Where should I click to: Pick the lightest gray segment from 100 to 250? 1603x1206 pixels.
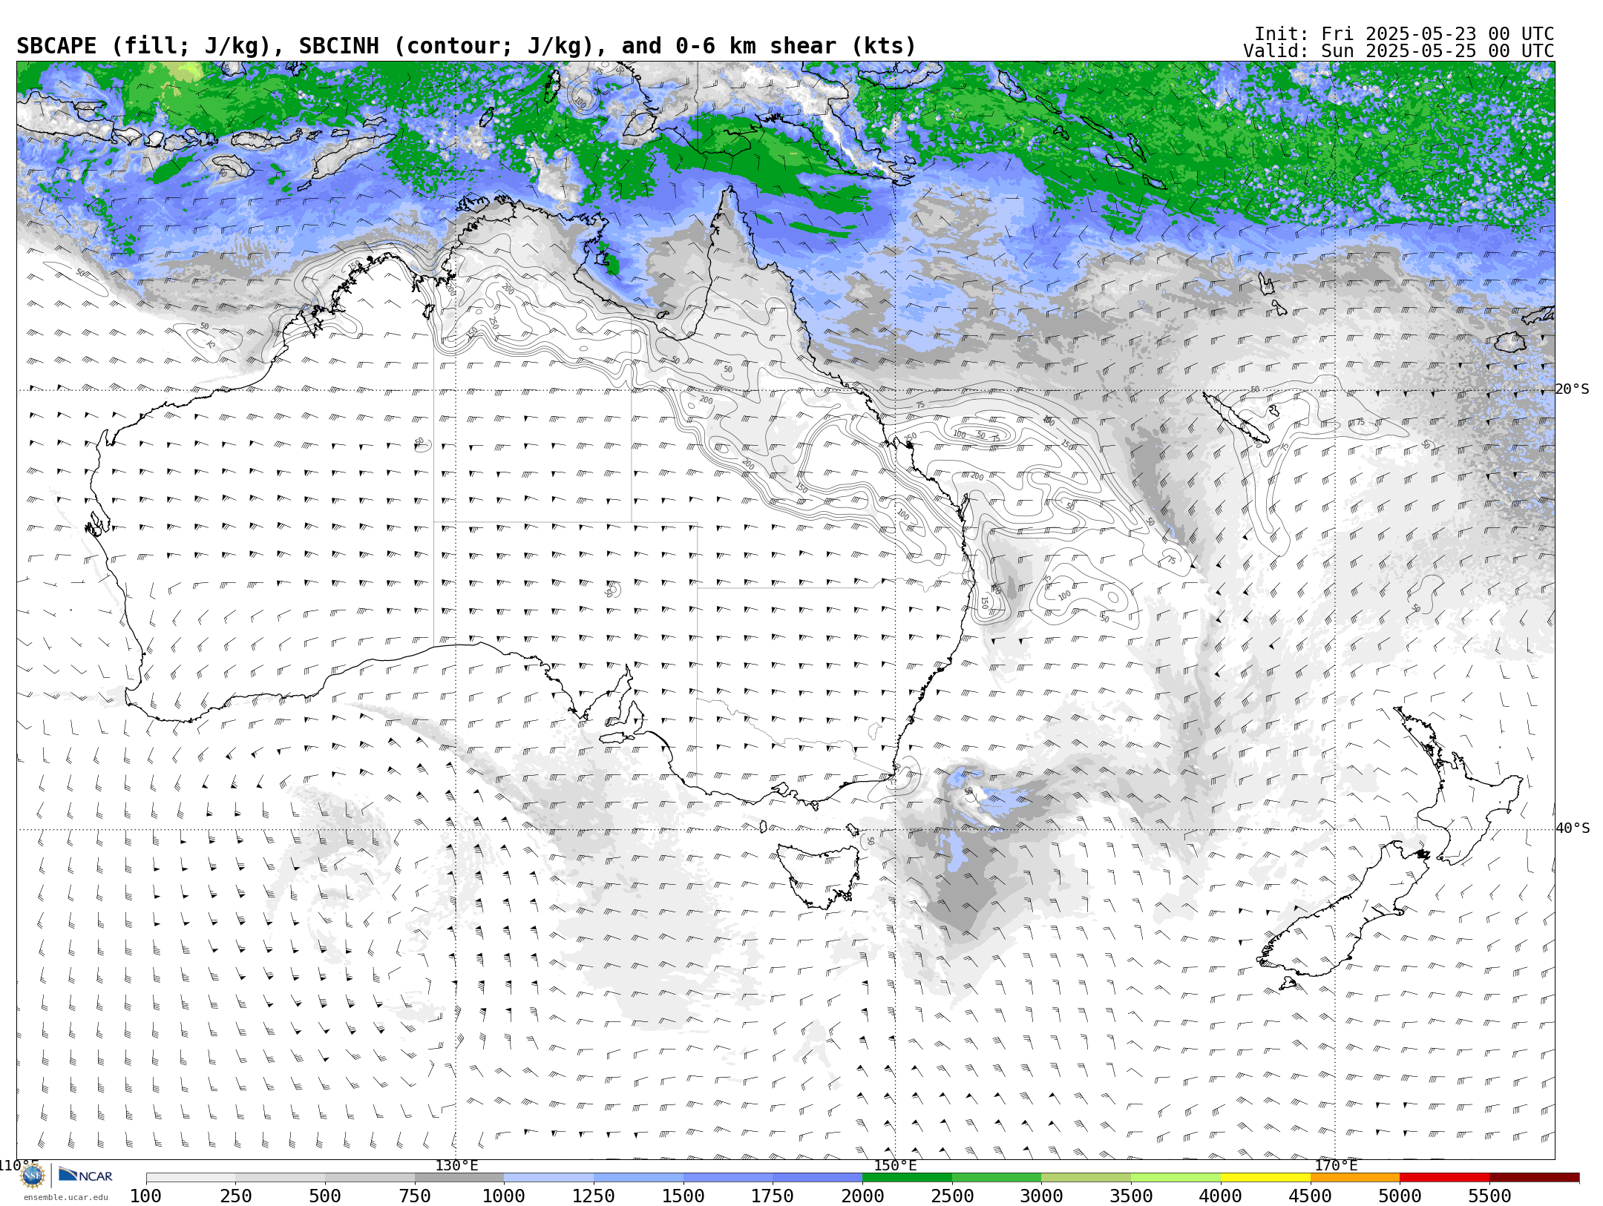[x=191, y=1178]
